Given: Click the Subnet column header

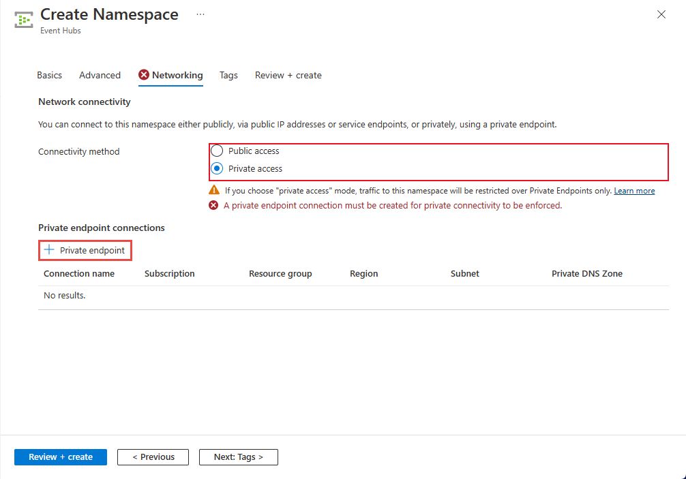Looking at the screenshot, I should pos(464,274).
